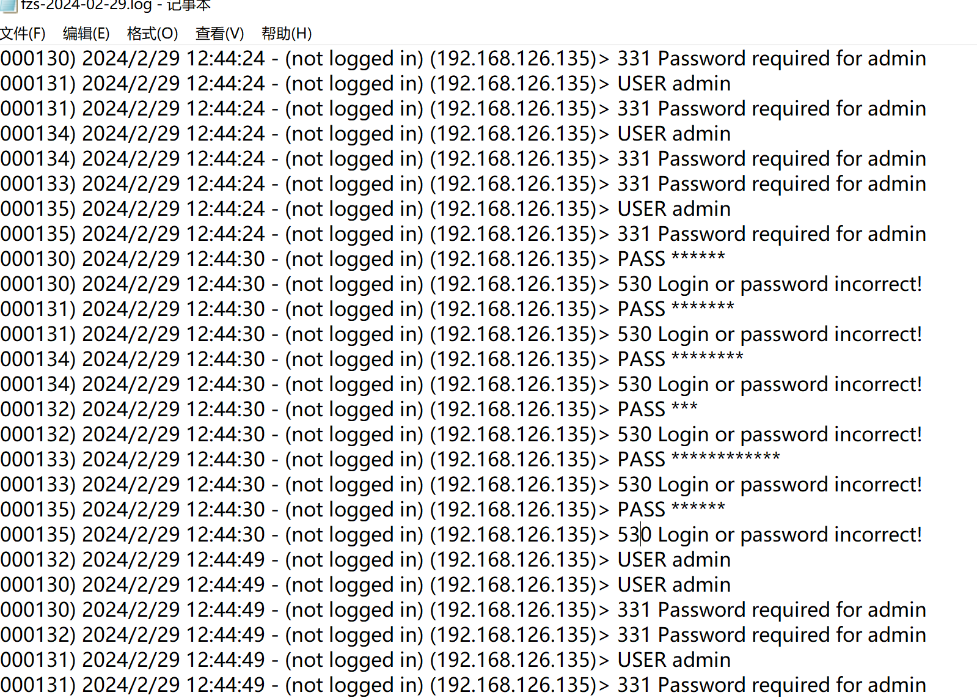The image size is (977, 698).
Task: Click the 000133 331 Password required line at 12:44:24
Action: point(463,184)
